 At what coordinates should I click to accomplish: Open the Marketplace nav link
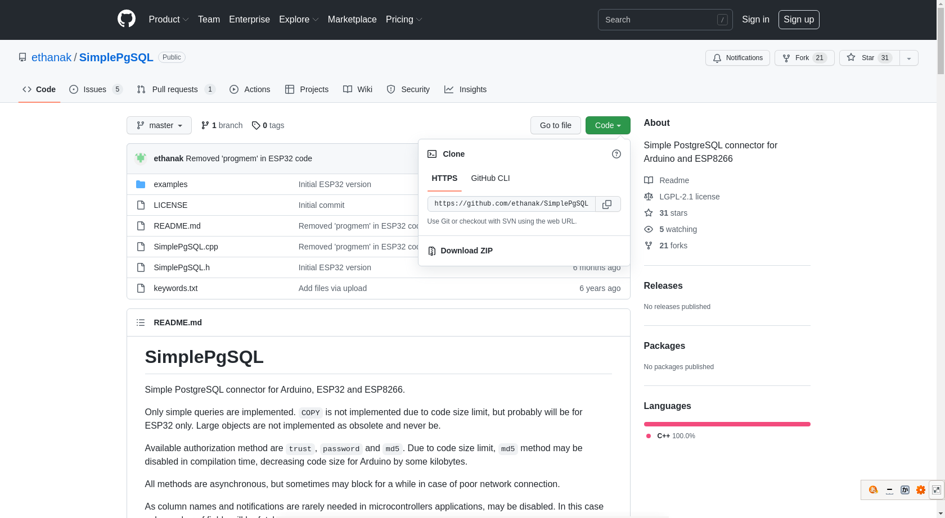pos(352,19)
